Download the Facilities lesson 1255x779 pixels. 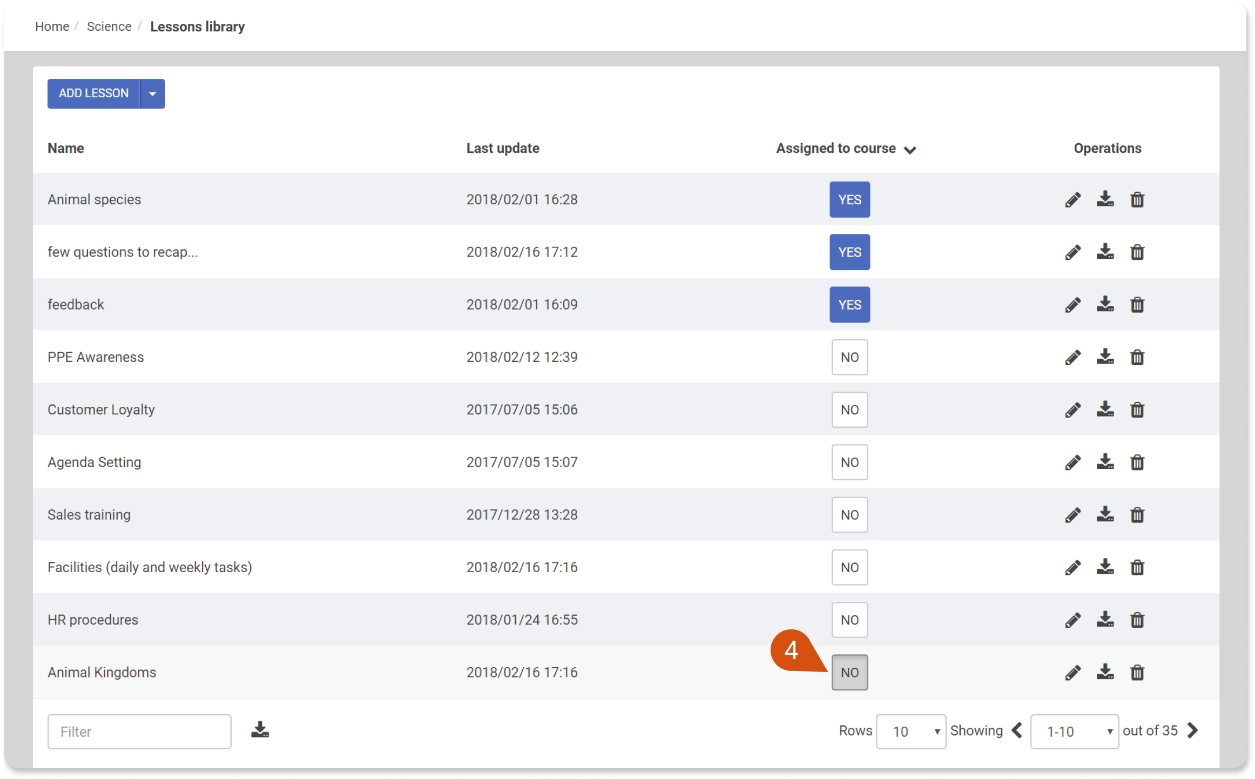(x=1105, y=567)
